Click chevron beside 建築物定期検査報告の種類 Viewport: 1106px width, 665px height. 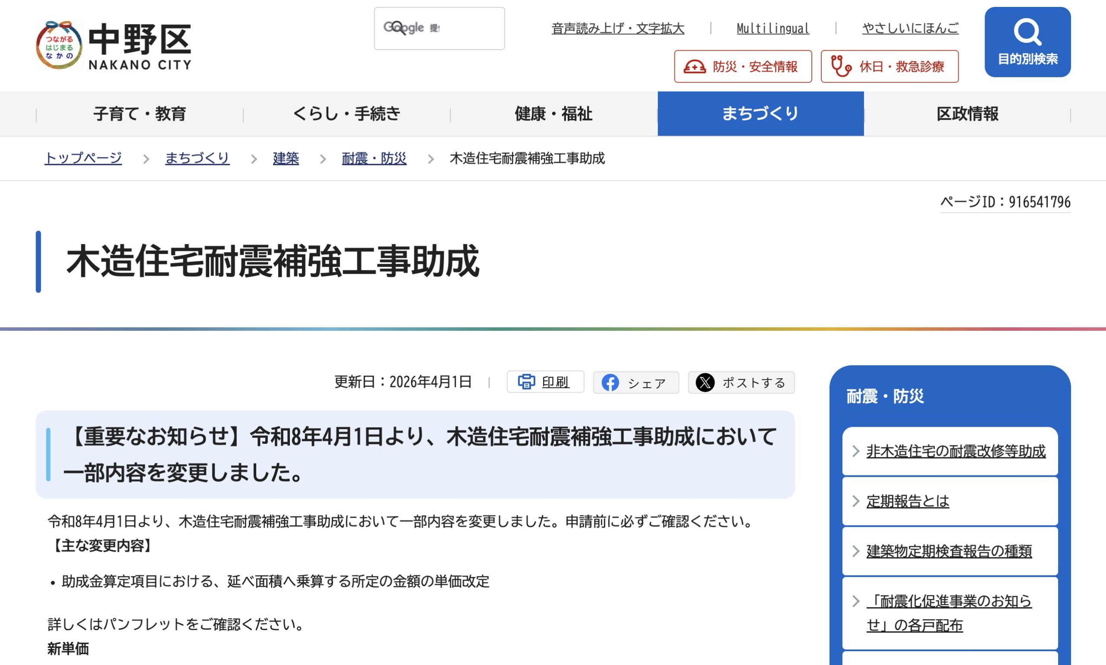[x=855, y=551]
